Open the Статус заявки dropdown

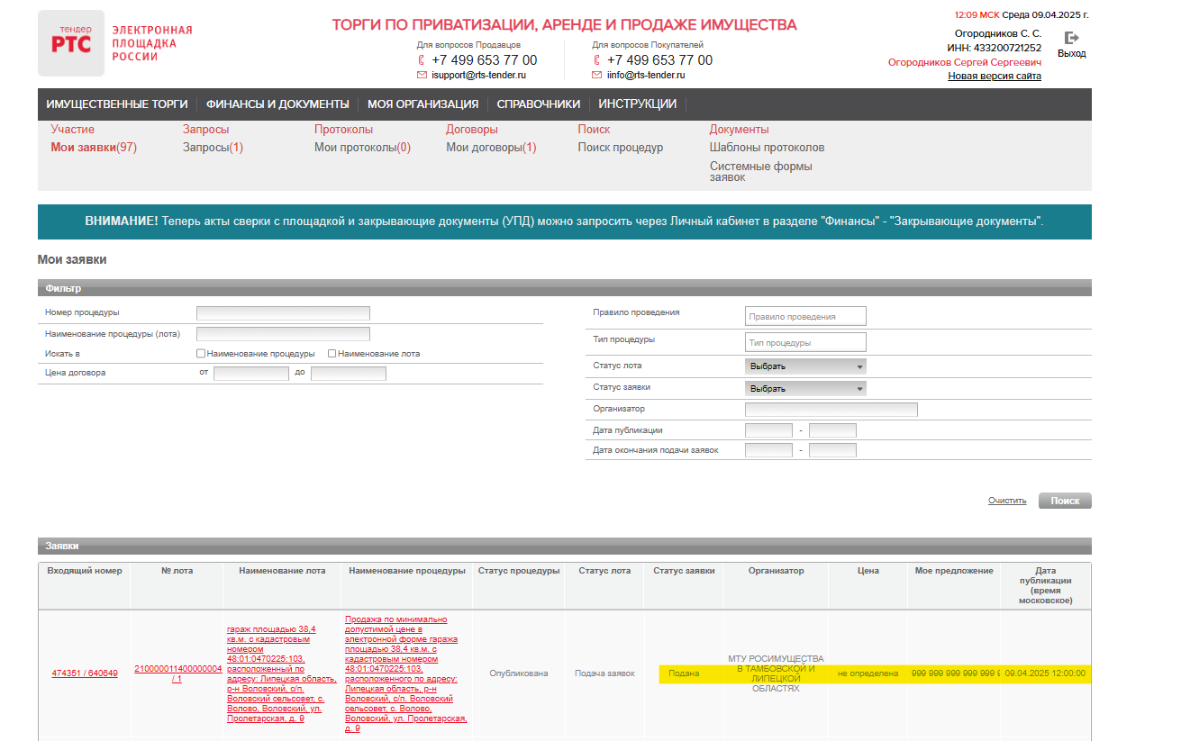pyautogui.click(x=806, y=389)
